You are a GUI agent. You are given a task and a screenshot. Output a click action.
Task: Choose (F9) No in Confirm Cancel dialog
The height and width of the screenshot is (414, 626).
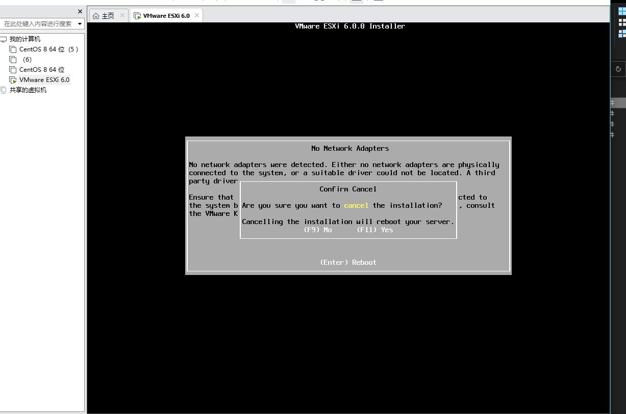(x=317, y=230)
